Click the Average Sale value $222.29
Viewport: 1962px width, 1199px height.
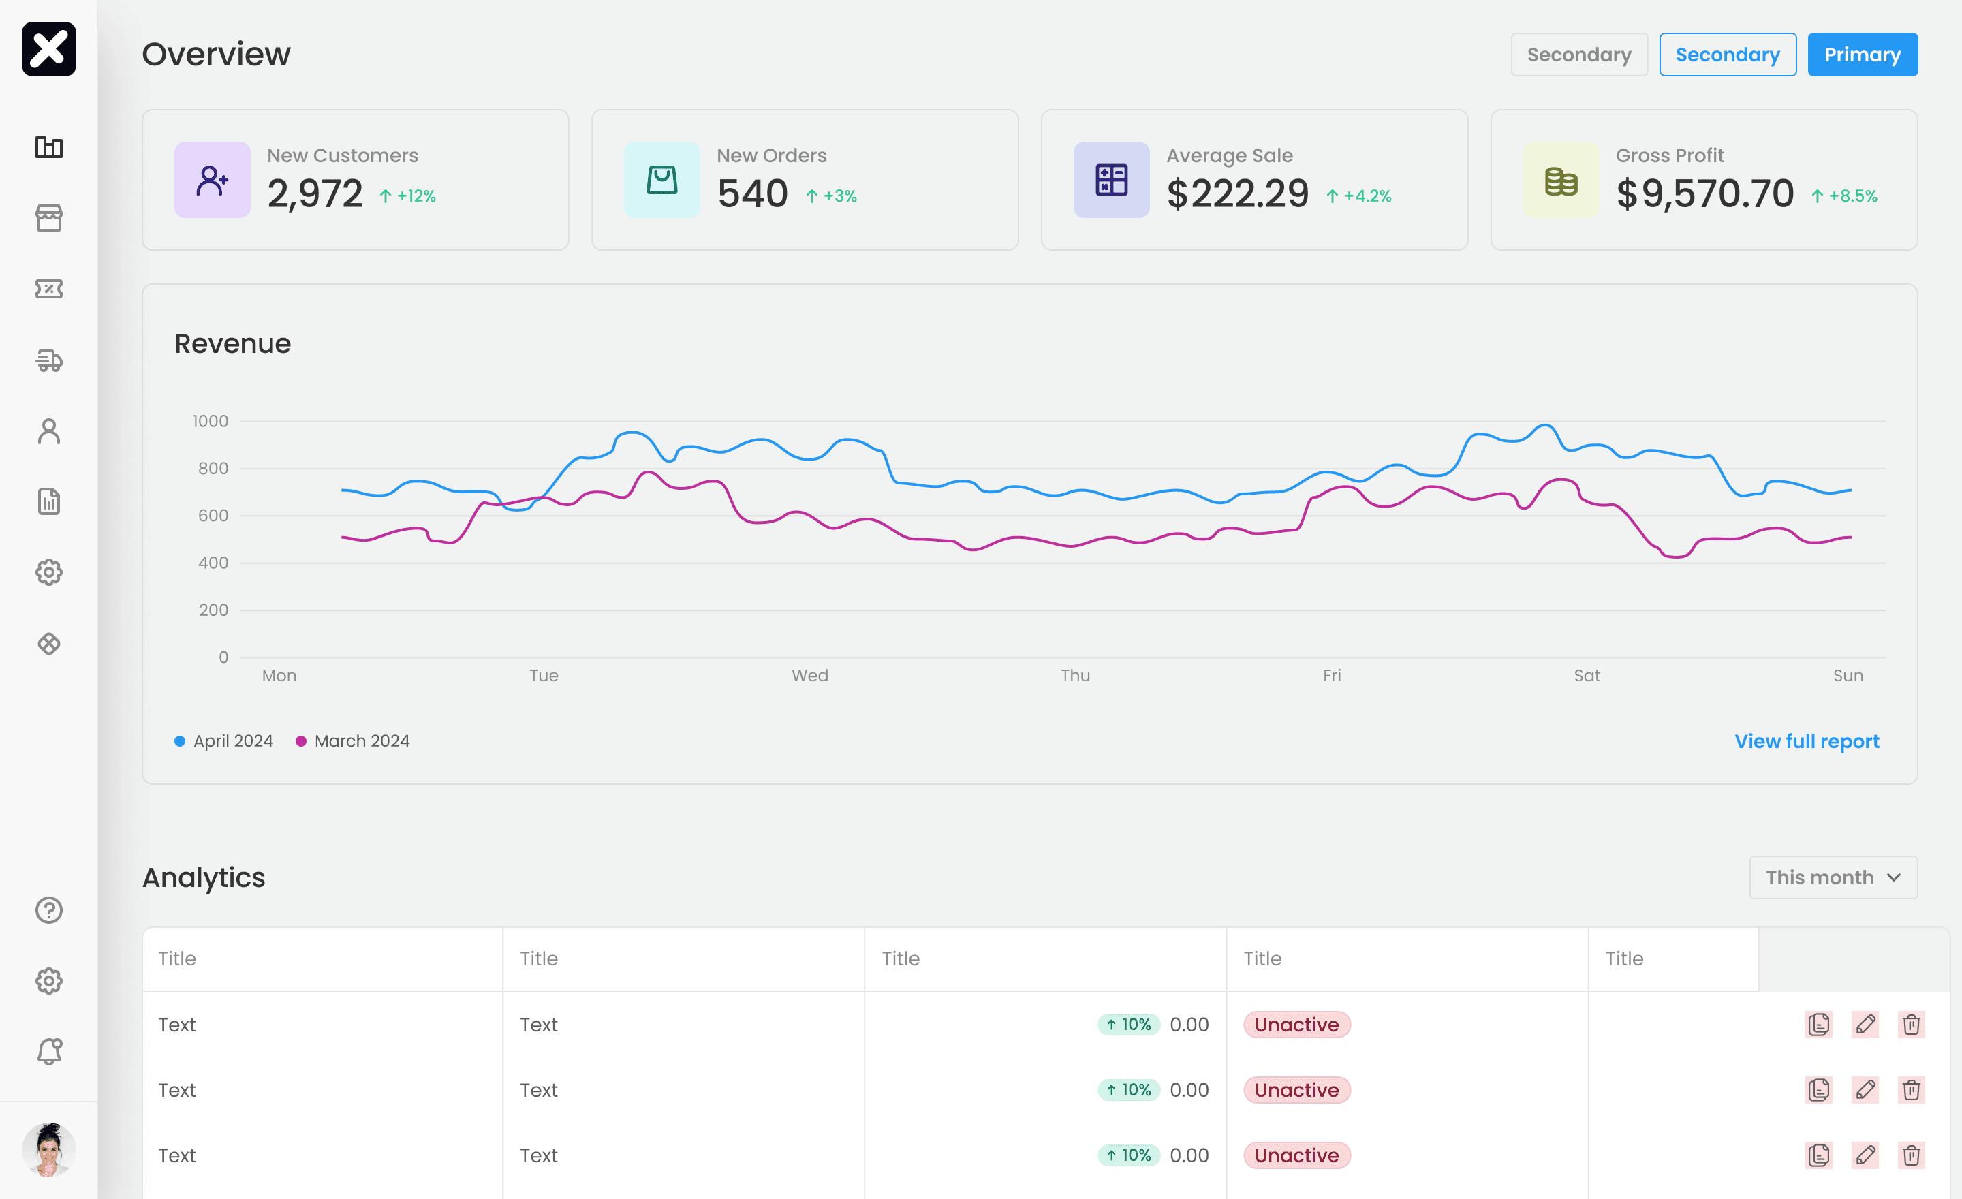1237,194
